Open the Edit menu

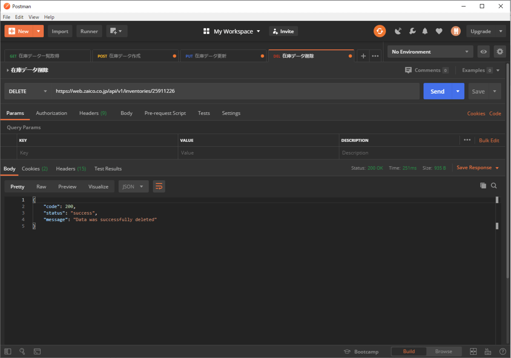(19, 17)
